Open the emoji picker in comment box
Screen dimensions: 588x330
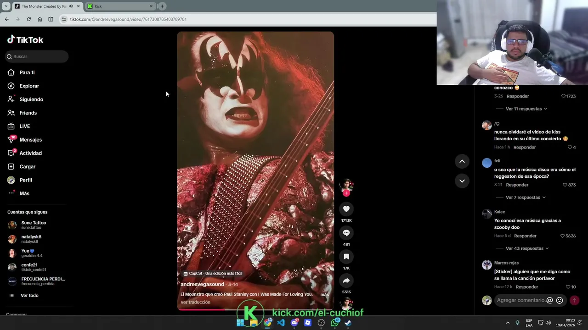tap(560, 300)
